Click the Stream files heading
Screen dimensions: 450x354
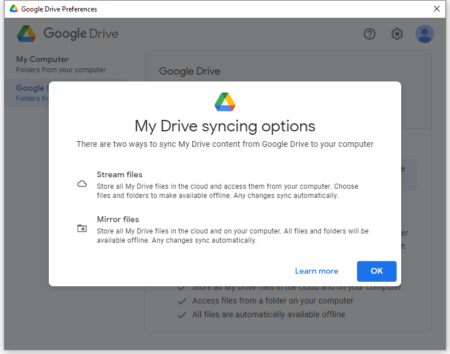point(119,174)
